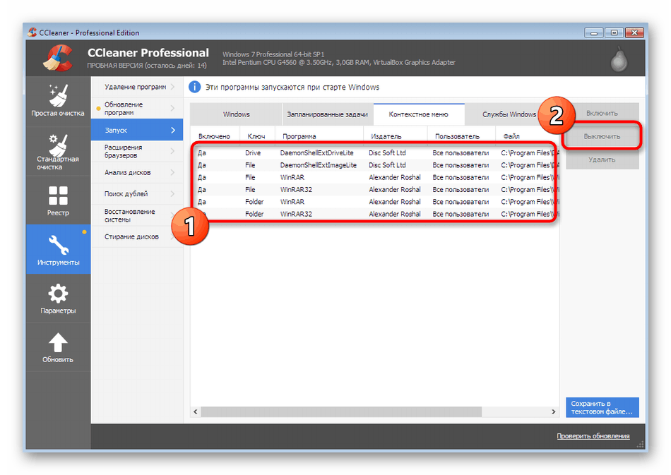
Task: Click chevron next to Обновление программ
Action: pyautogui.click(x=173, y=108)
